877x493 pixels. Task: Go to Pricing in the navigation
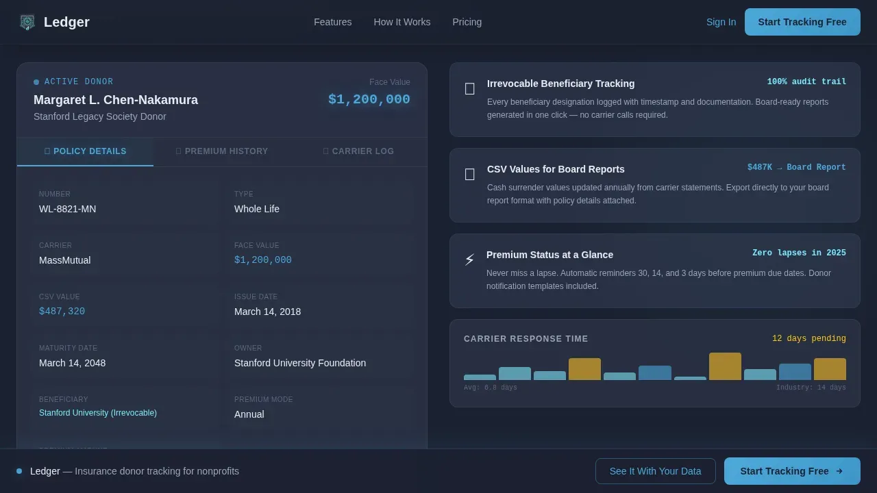tap(467, 22)
